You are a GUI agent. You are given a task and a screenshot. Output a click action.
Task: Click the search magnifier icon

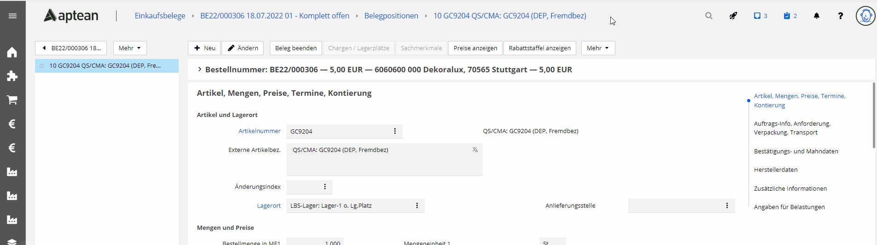coord(708,16)
